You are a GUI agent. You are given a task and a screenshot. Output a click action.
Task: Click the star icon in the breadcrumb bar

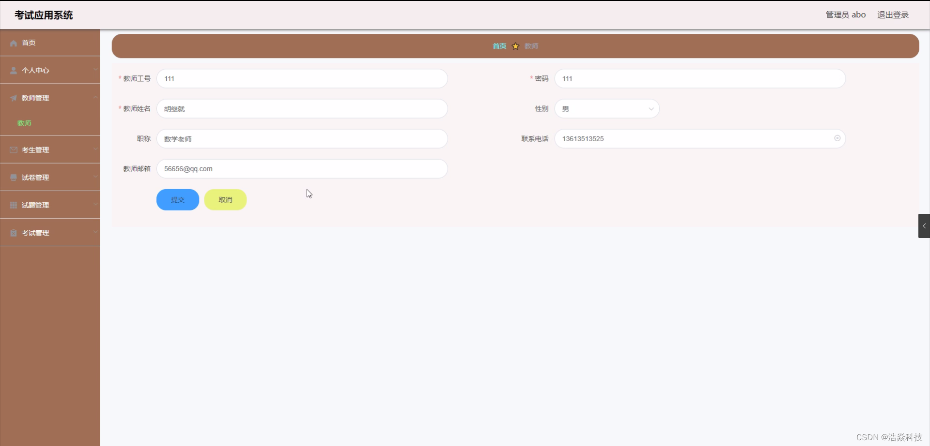(x=515, y=45)
